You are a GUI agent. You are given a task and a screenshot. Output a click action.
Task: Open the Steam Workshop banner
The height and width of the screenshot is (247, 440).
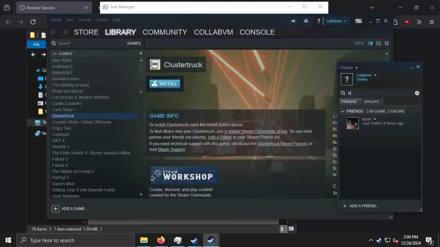[184, 175]
